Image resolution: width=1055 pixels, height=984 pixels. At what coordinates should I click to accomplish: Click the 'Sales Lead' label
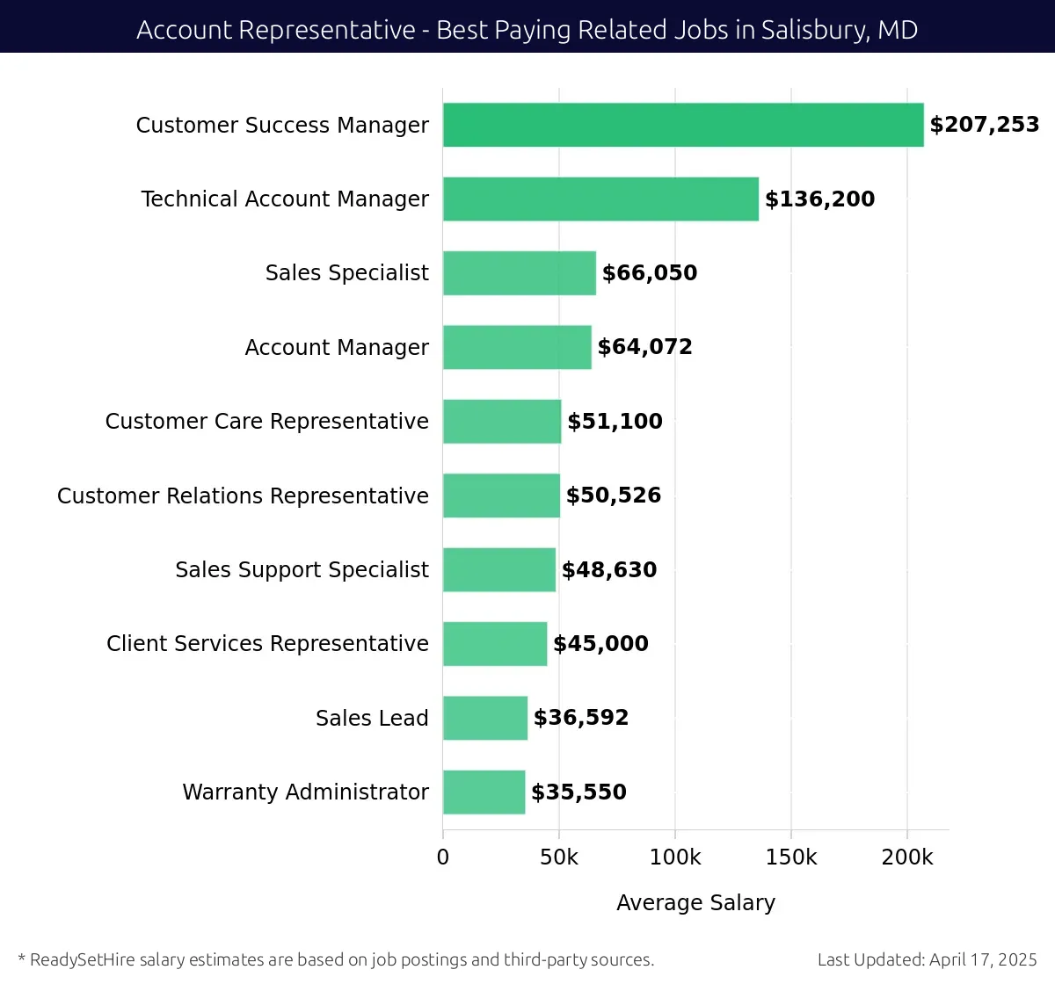[372, 718]
